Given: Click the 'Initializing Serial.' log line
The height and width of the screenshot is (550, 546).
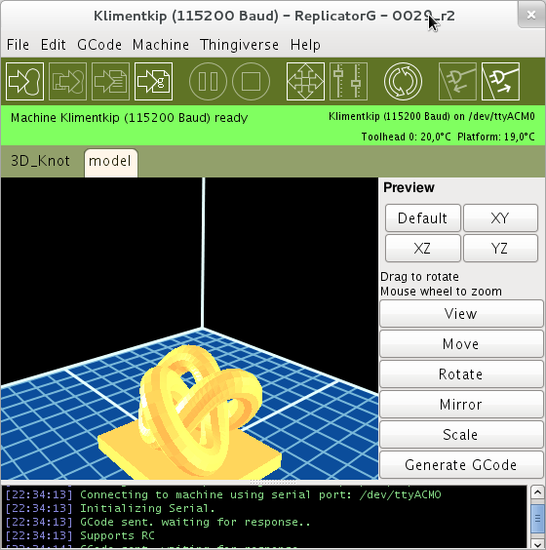Looking at the screenshot, I should pyautogui.click(x=147, y=508).
